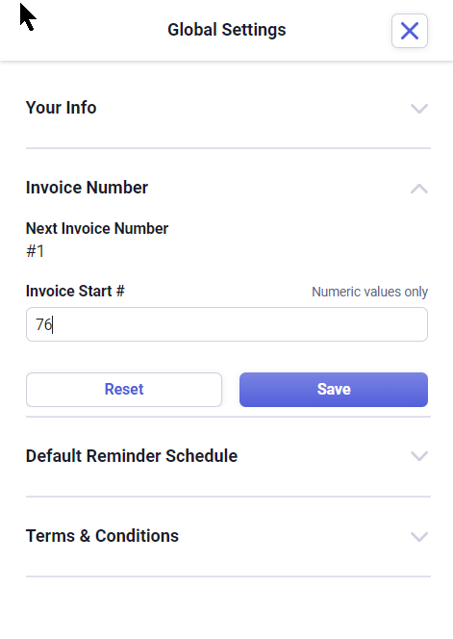Click the divider below Terms & Conditions
The image size is (453, 639).
(228, 576)
